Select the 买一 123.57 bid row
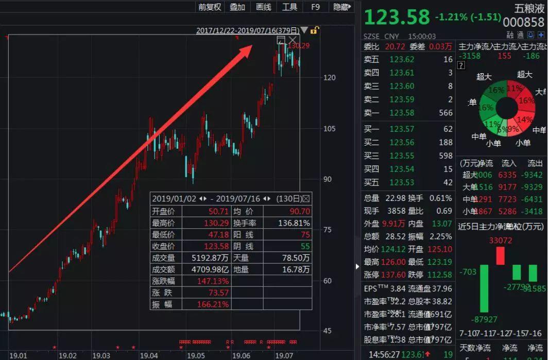 (408, 129)
